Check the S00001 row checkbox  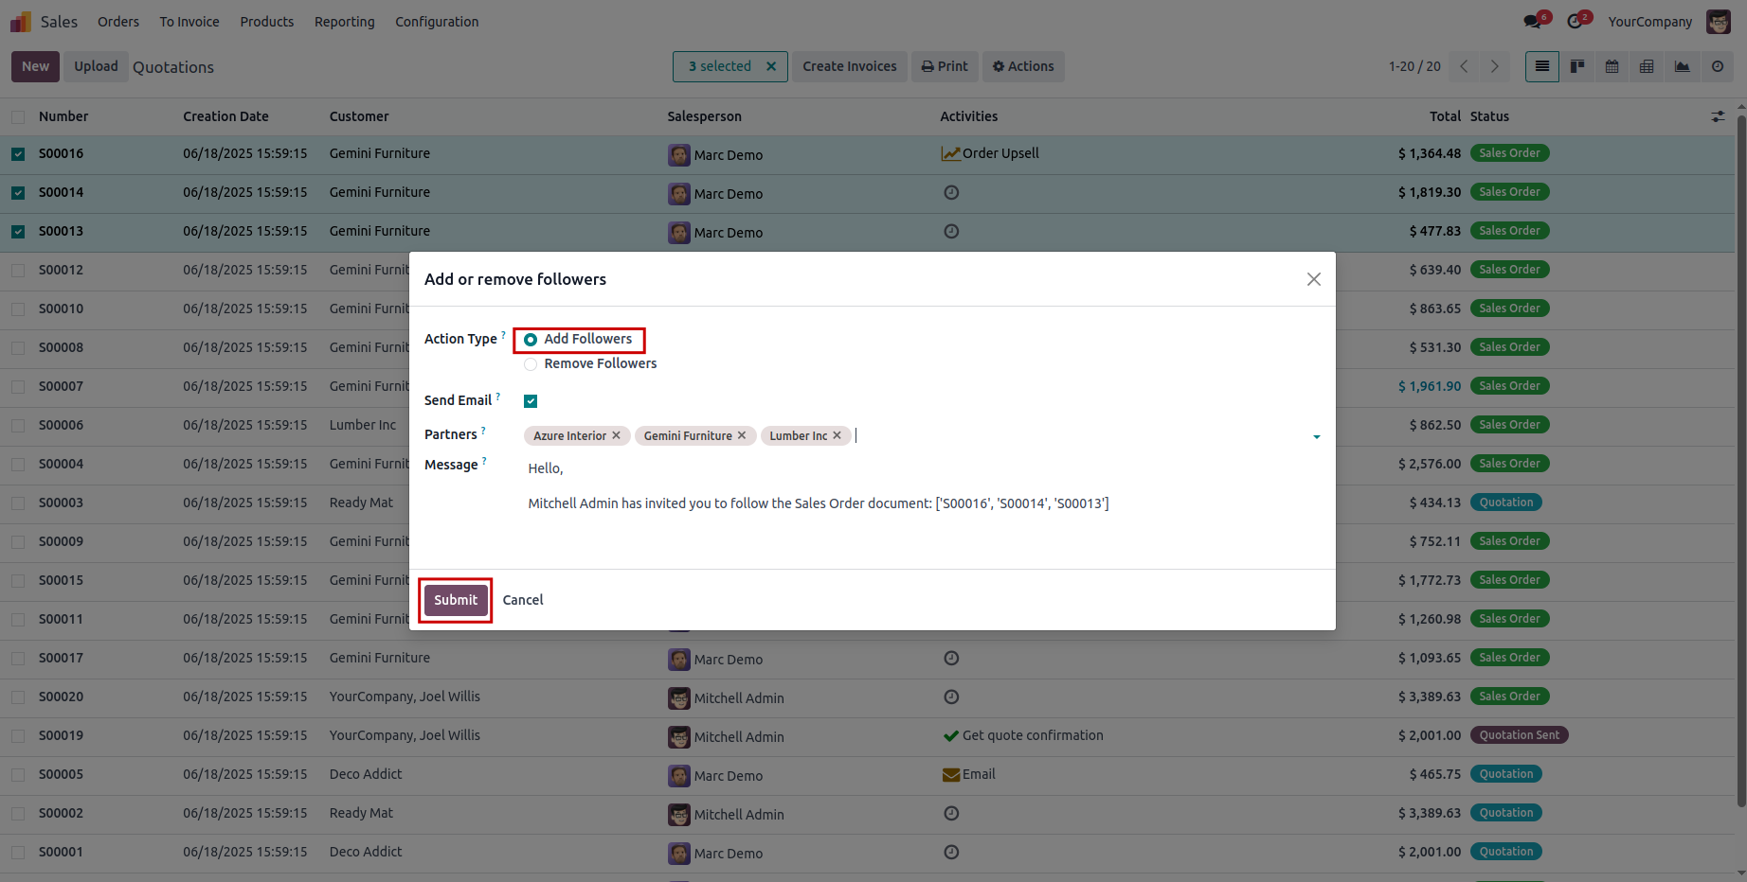[x=18, y=852]
